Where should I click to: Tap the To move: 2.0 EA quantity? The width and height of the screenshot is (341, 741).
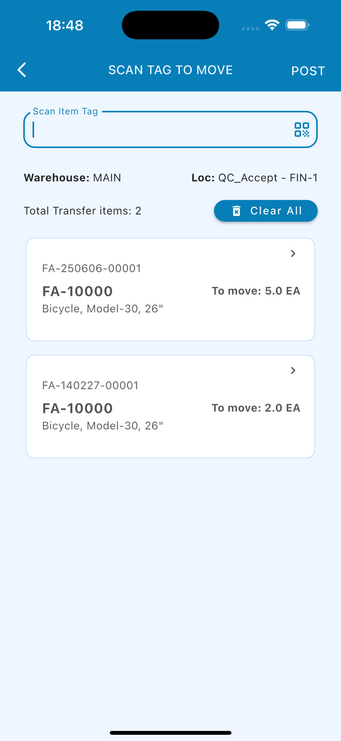pos(256,408)
